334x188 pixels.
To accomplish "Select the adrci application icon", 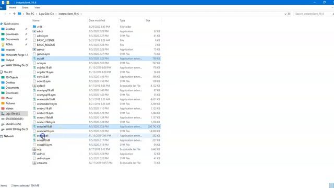I will click(34, 31).
